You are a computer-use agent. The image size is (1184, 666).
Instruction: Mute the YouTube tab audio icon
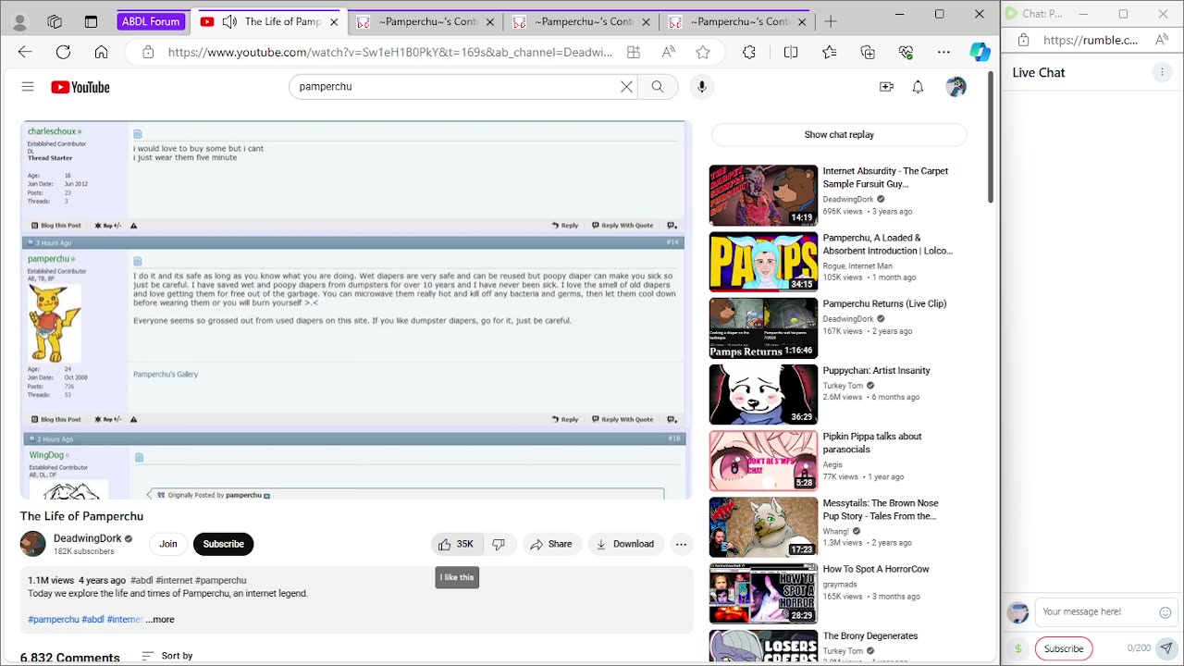click(229, 21)
